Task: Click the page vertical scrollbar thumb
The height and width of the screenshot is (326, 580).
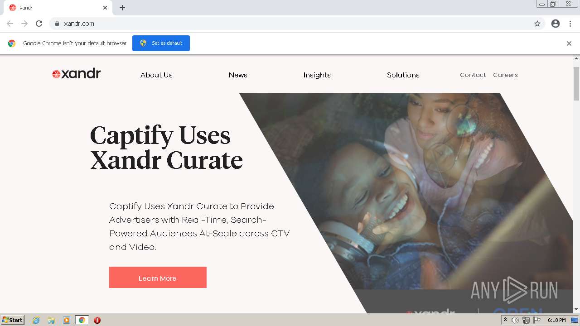Action: coord(576,83)
